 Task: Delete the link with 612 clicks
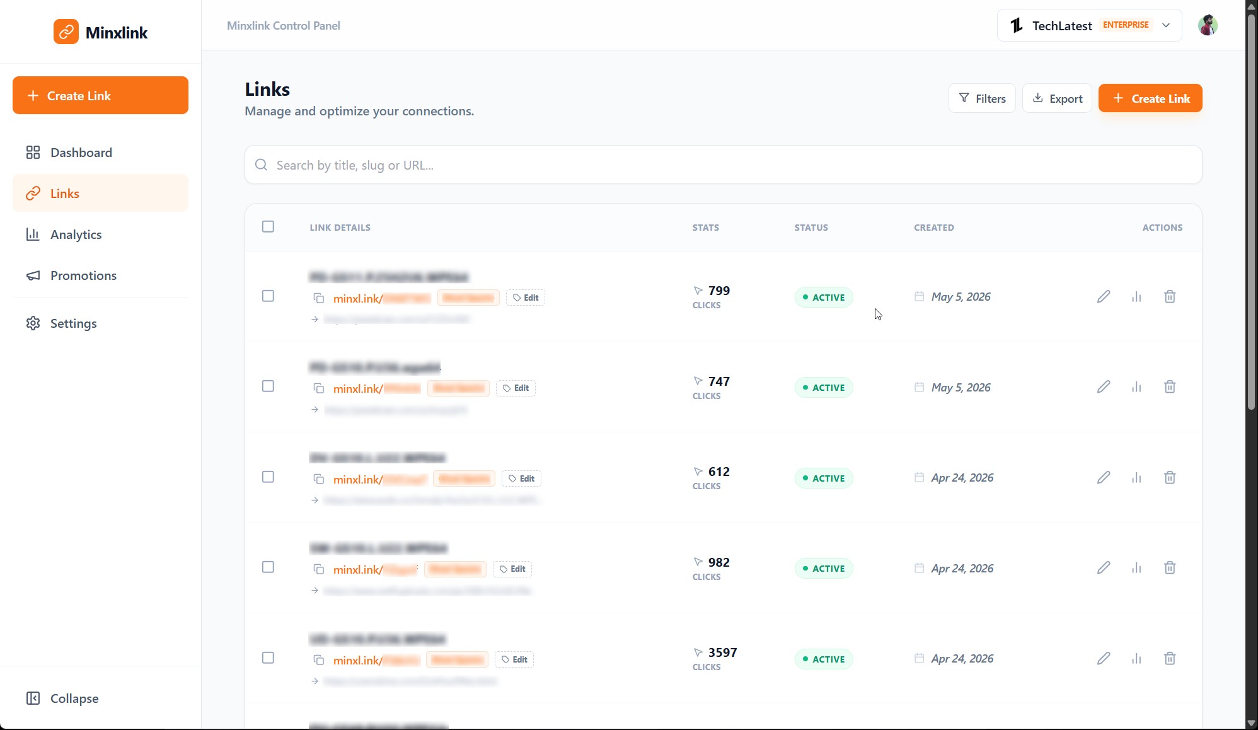tap(1170, 477)
